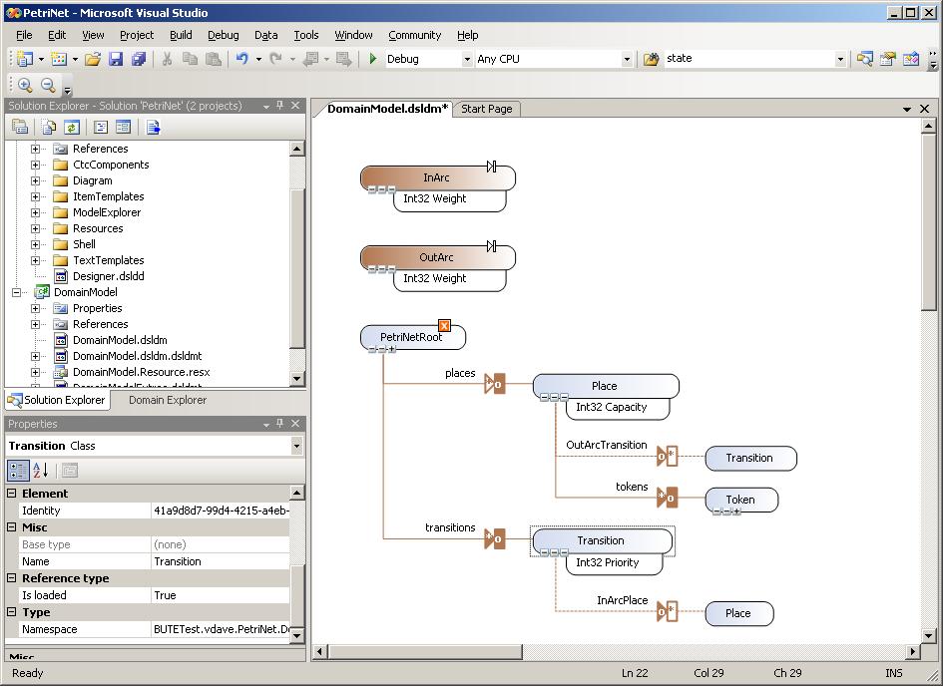Click the View Code icon in Solution Explorer
943x686 pixels.
tap(101, 127)
